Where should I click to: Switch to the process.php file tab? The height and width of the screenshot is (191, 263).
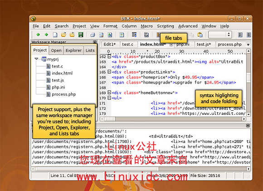pos(229,44)
